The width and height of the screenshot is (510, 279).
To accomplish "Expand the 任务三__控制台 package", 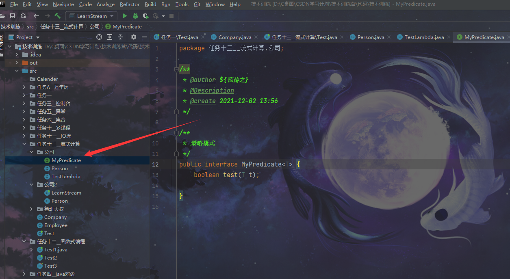I will 24,104.
